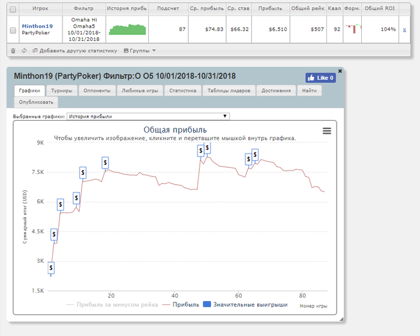
Task: Click the dollar win marker near game 63
Action: point(248,159)
